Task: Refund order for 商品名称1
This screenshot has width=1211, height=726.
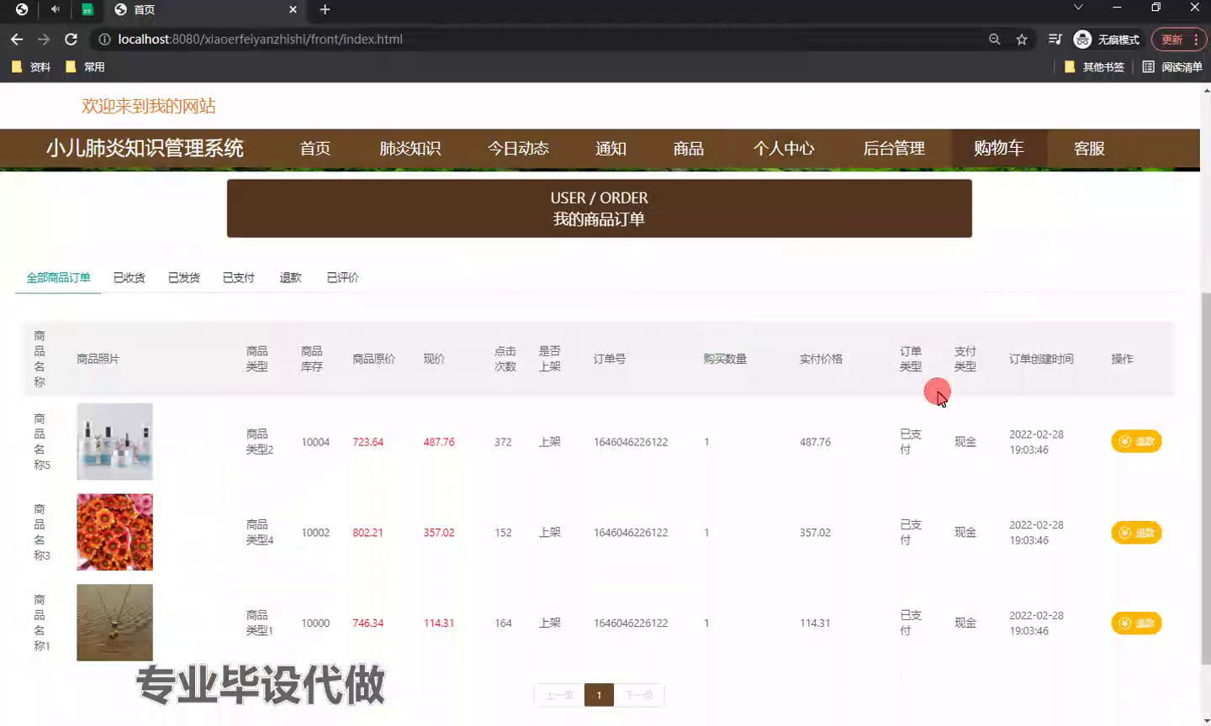Action: tap(1136, 623)
